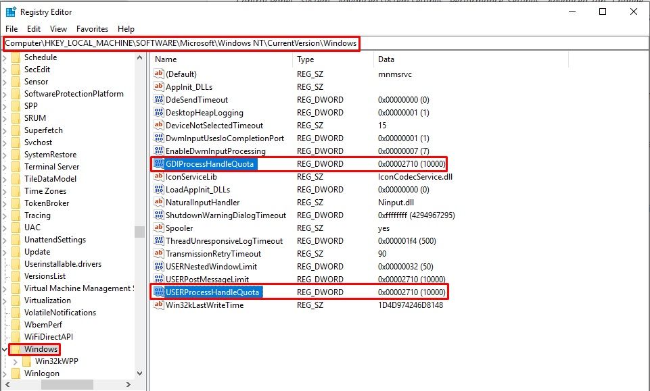The height and width of the screenshot is (391, 650).
Task: Open the Help menu
Action: tap(126, 29)
